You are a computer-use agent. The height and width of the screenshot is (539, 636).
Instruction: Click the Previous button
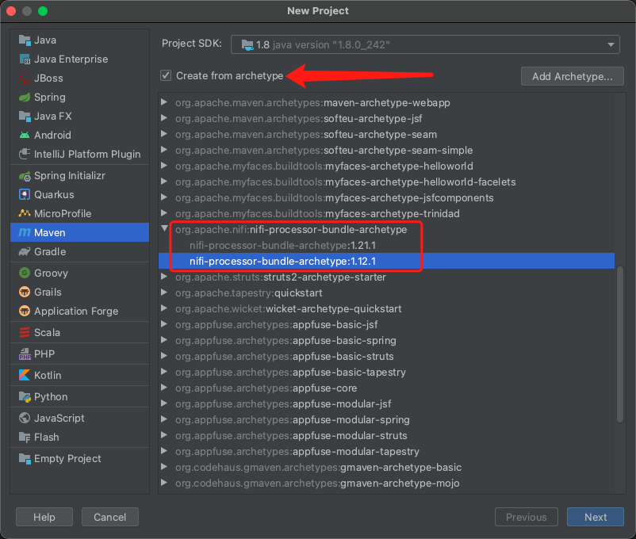(526, 517)
